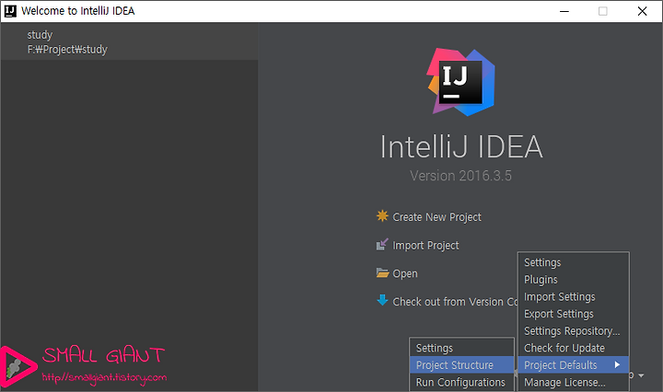Open Check out from Version Control
This screenshot has width=663, height=392.
pyautogui.click(x=455, y=302)
